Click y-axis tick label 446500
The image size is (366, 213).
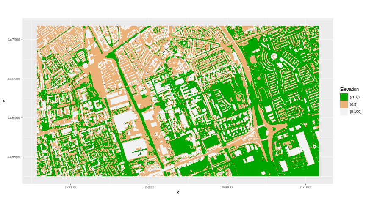[x=14, y=79]
